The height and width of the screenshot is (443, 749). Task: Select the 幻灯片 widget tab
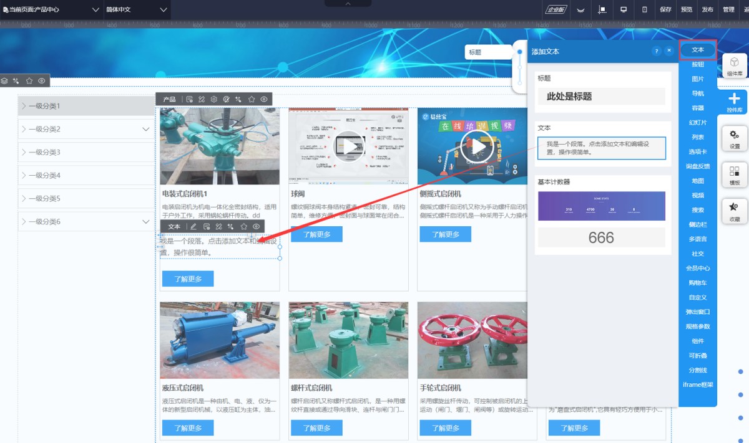(698, 123)
